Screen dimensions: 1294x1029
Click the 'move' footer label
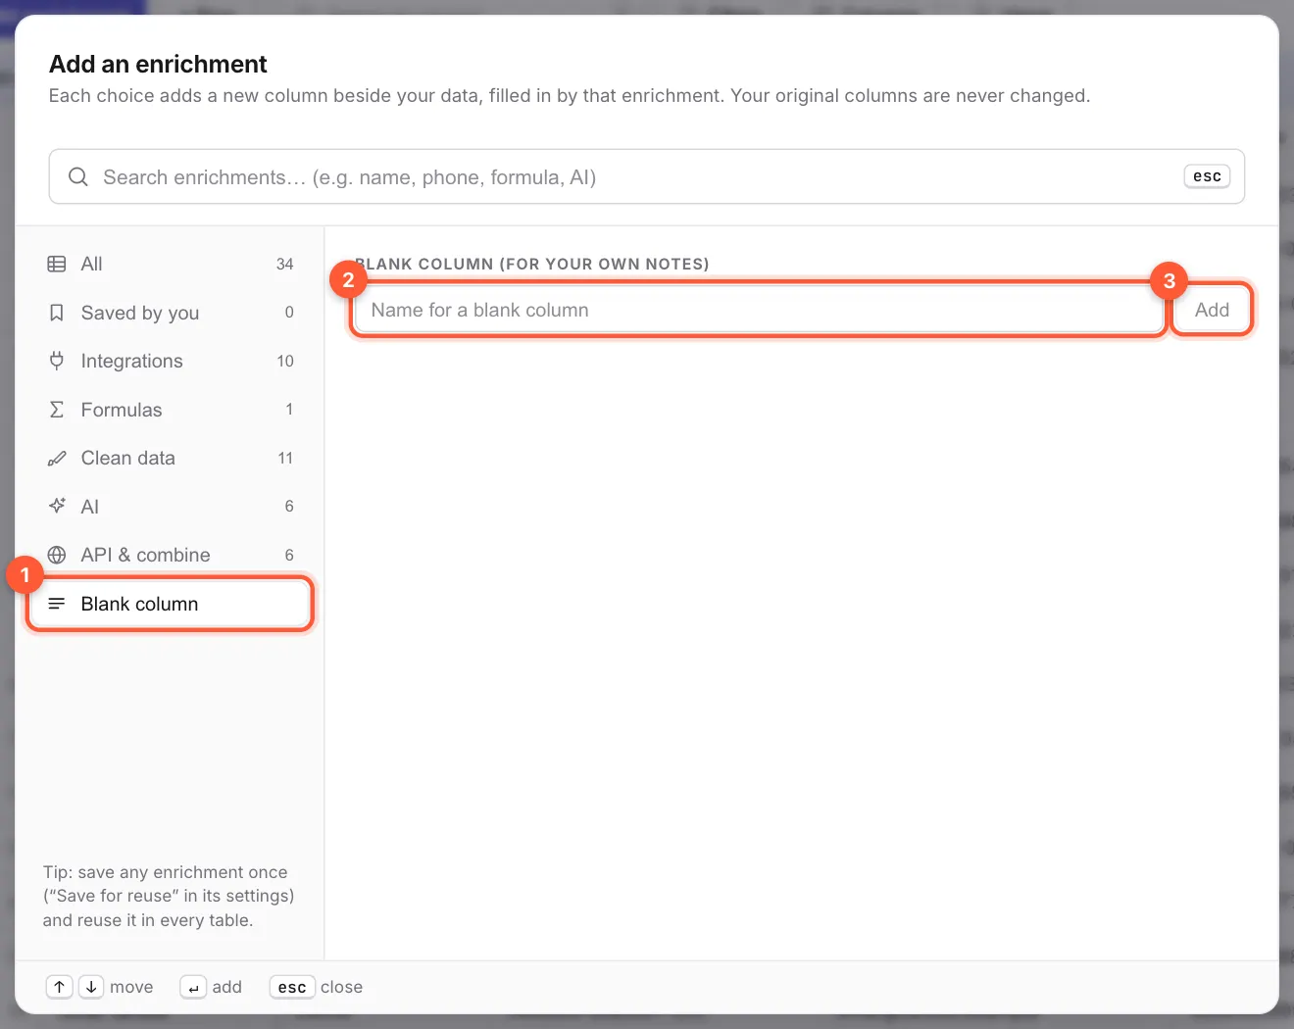(131, 987)
